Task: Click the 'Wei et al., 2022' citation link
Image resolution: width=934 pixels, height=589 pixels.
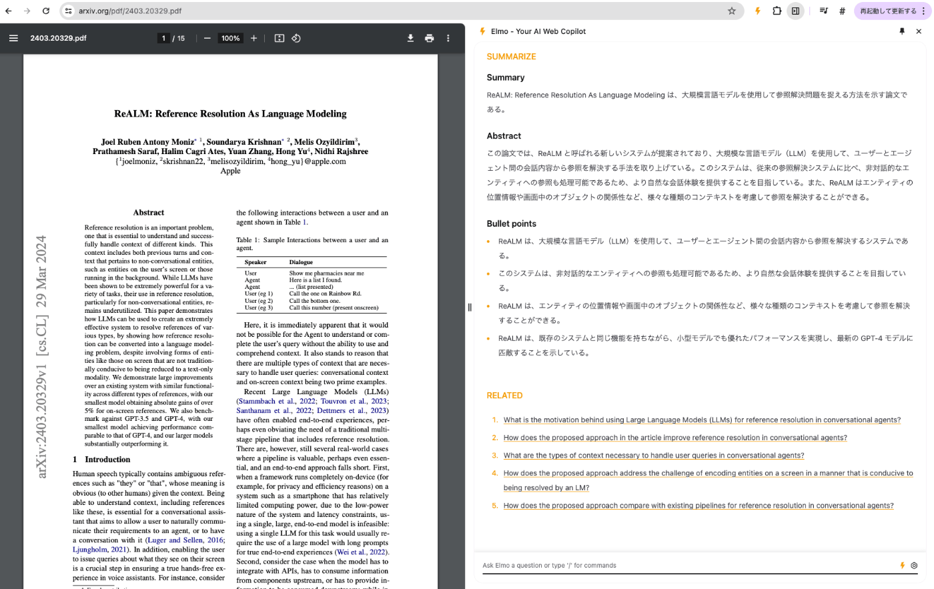Action: (361, 552)
